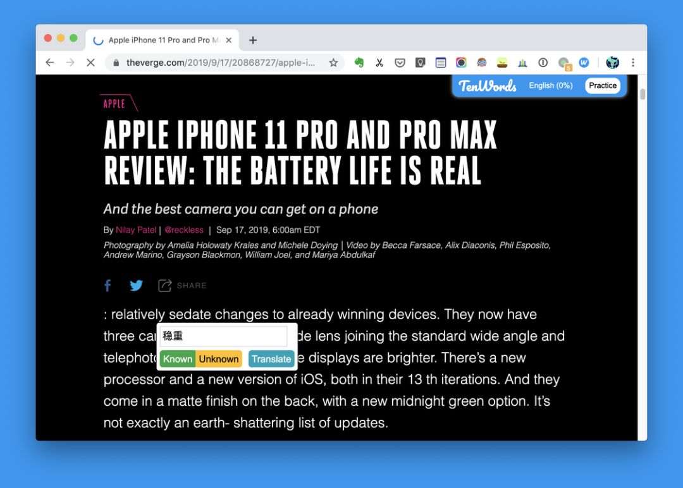Click the scissors clipping extension icon
683x488 pixels.
click(x=379, y=63)
